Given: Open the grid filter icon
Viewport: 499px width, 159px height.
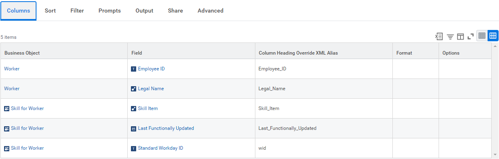Looking at the screenshot, I should (450, 37).
